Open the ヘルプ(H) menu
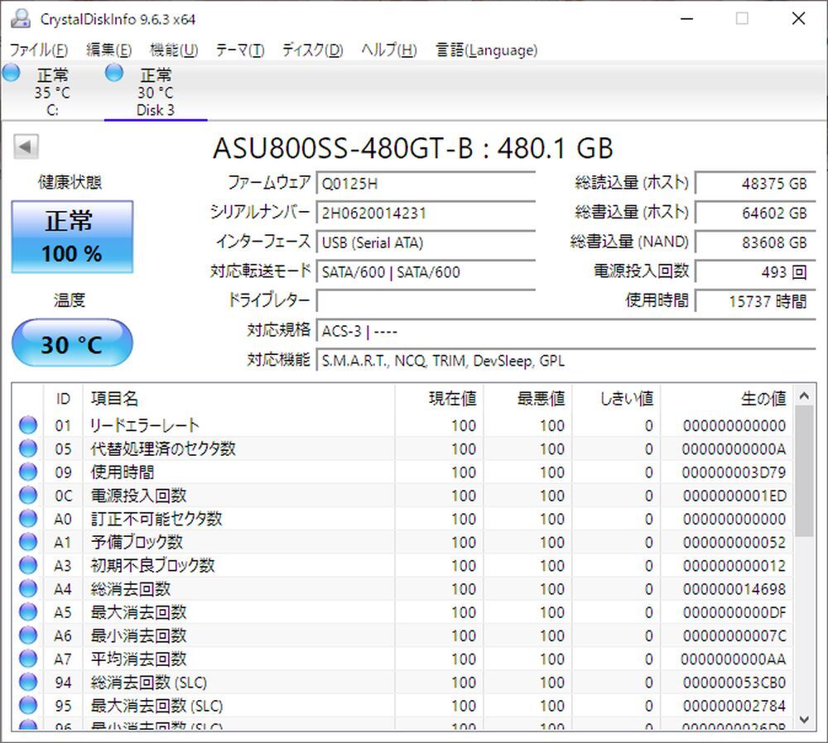 click(389, 50)
